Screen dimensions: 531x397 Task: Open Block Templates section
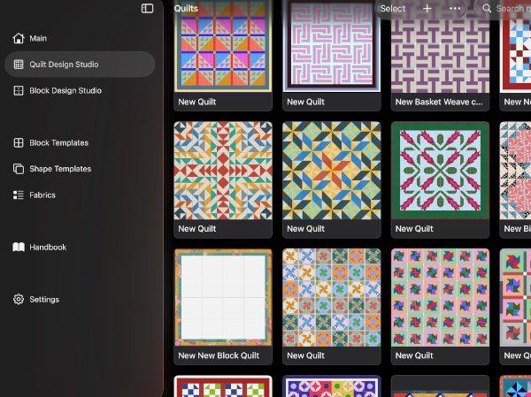pos(59,143)
